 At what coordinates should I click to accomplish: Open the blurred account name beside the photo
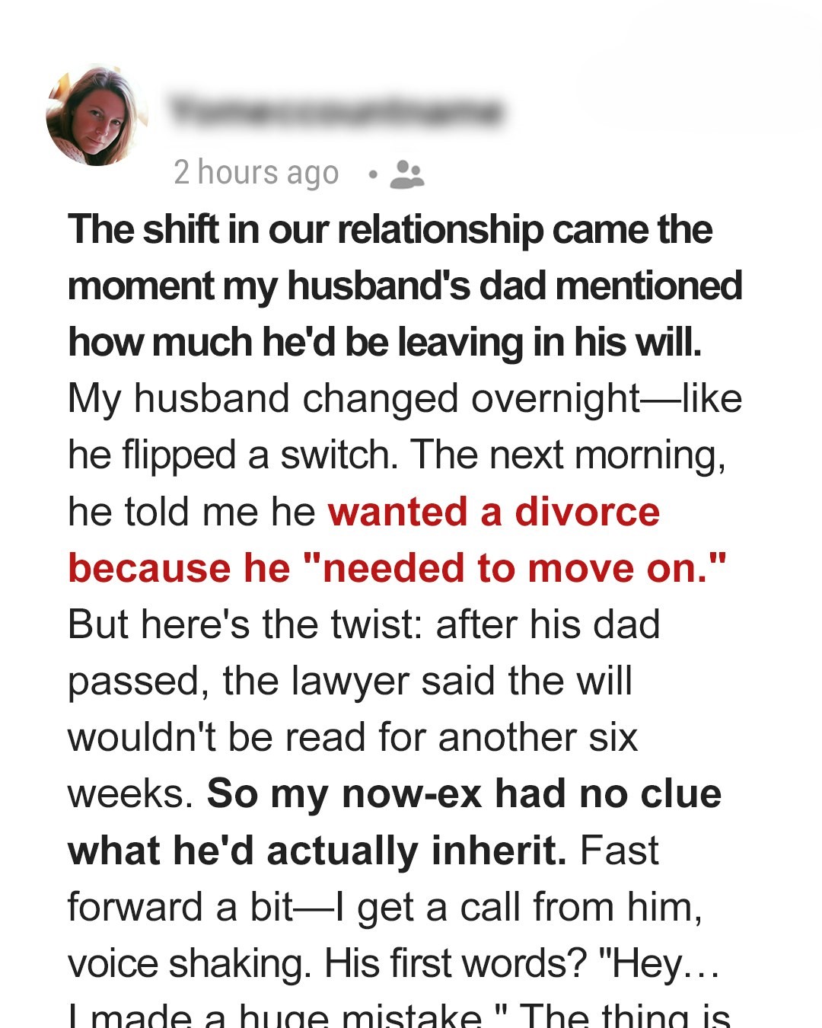336,112
